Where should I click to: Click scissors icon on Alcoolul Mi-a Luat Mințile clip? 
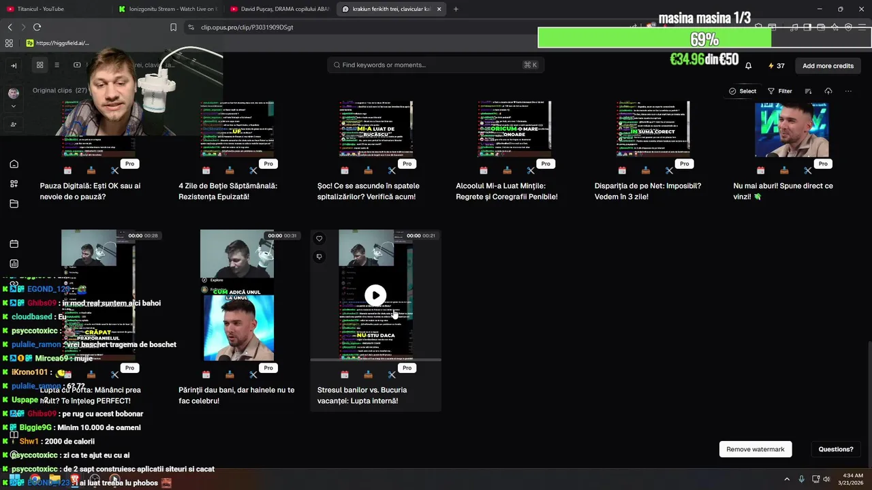[531, 170]
